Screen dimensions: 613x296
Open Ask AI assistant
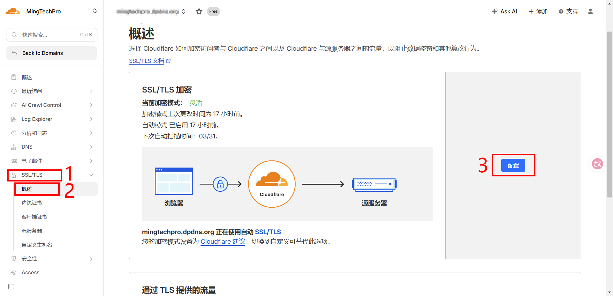click(x=504, y=11)
